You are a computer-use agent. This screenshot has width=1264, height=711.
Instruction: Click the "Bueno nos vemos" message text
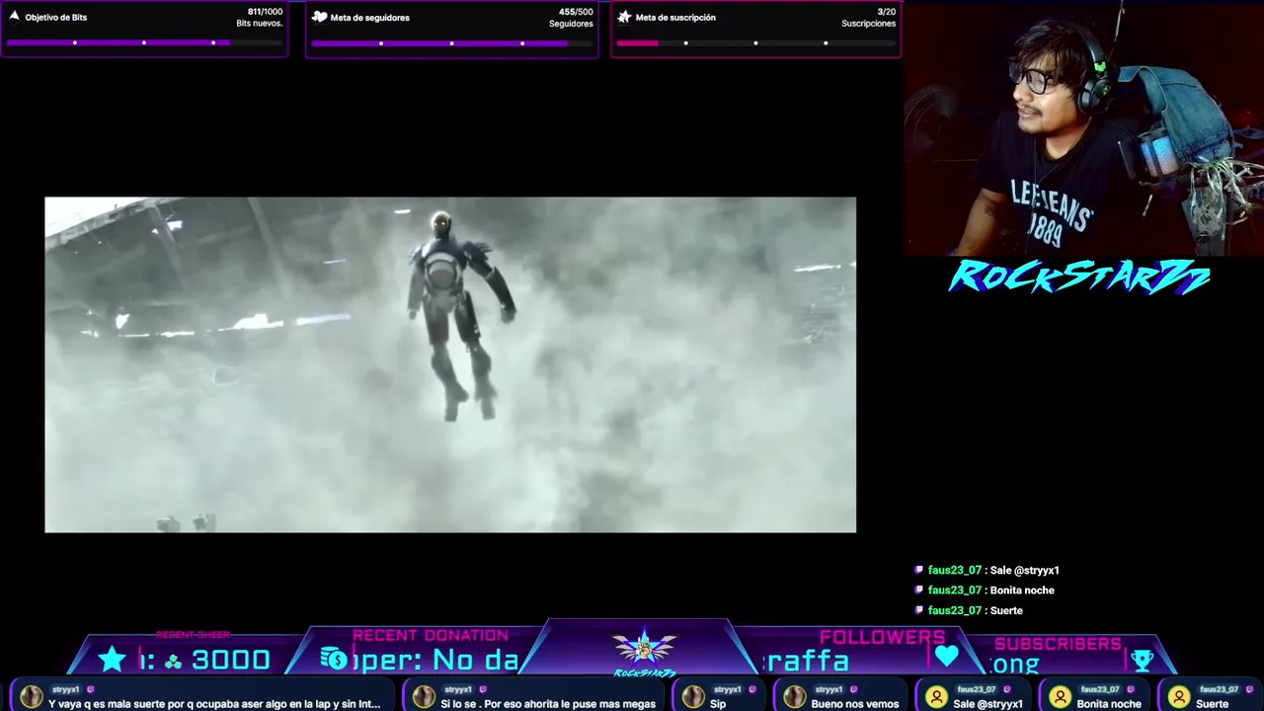855,704
